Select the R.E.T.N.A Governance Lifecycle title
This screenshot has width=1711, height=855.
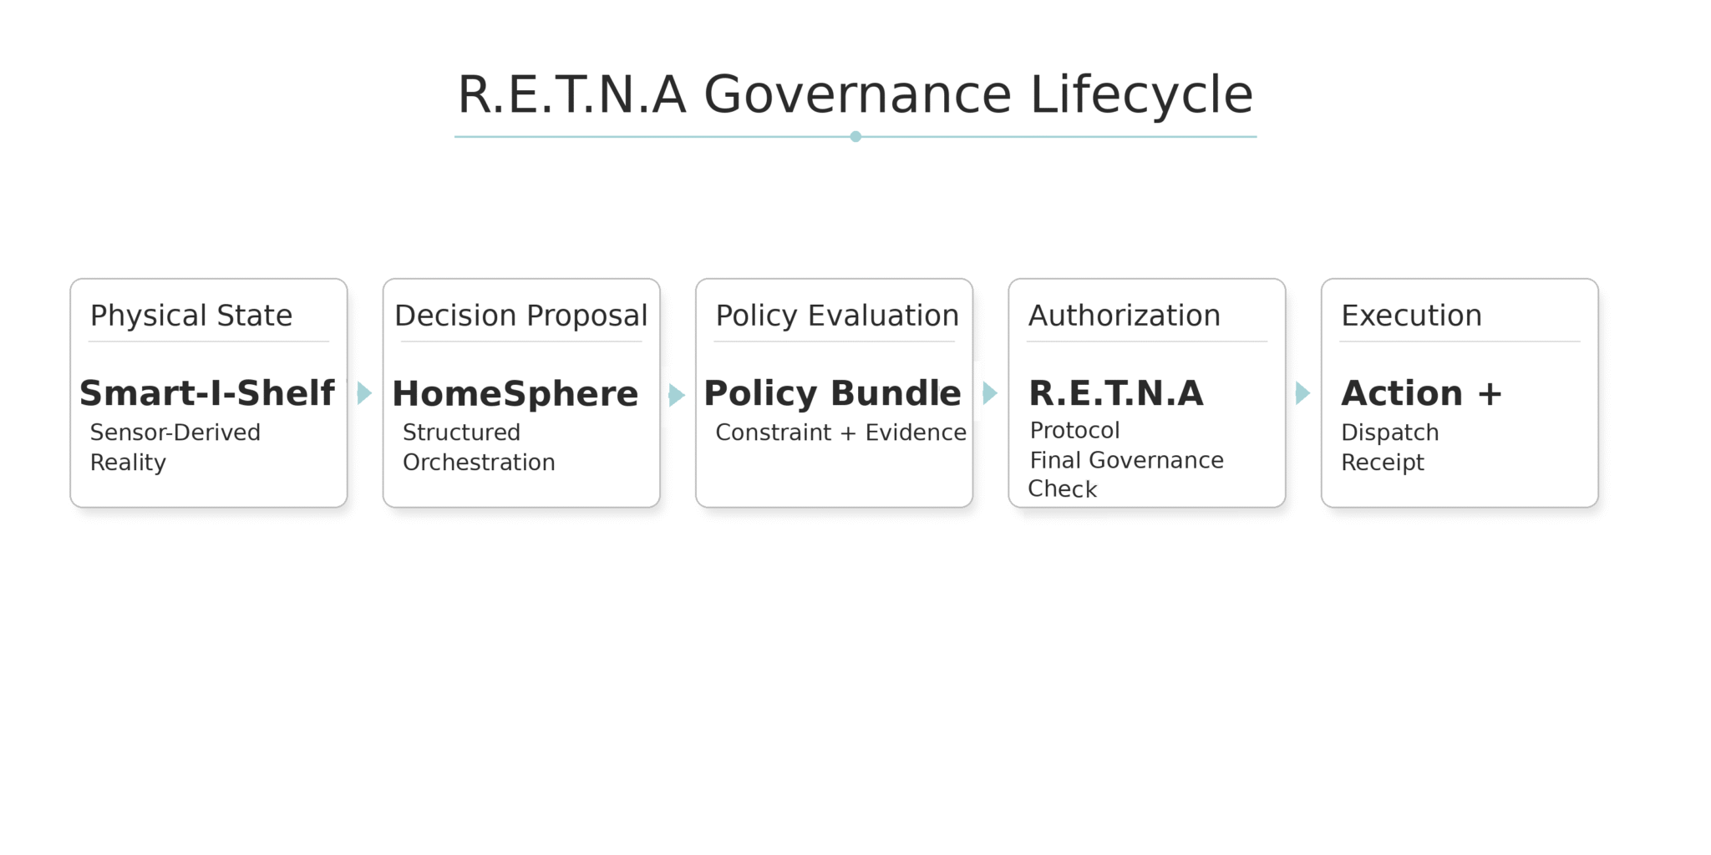point(855,94)
